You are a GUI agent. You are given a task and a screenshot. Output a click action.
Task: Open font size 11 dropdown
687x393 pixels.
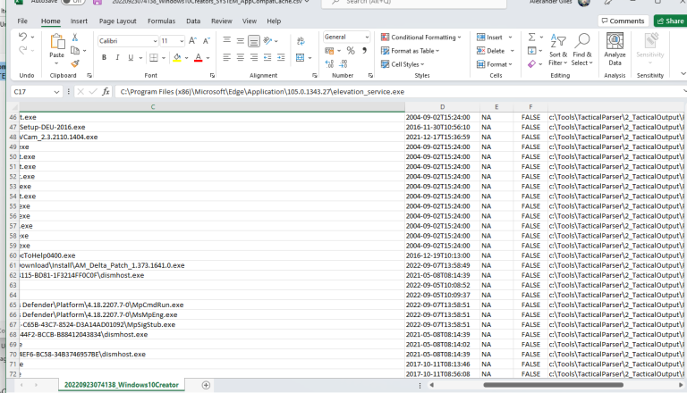182,41
